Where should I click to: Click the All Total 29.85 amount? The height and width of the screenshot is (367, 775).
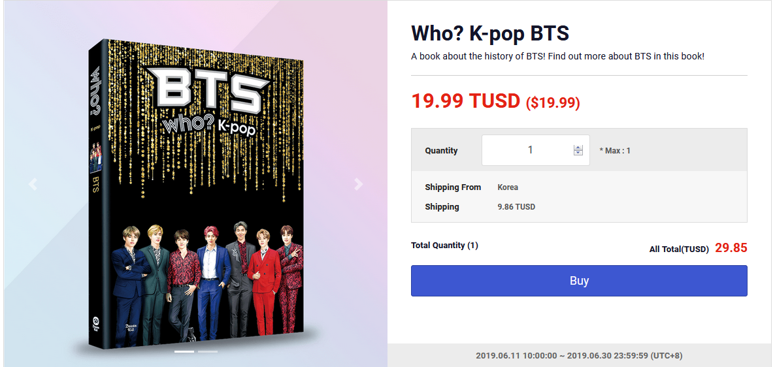pos(731,248)
